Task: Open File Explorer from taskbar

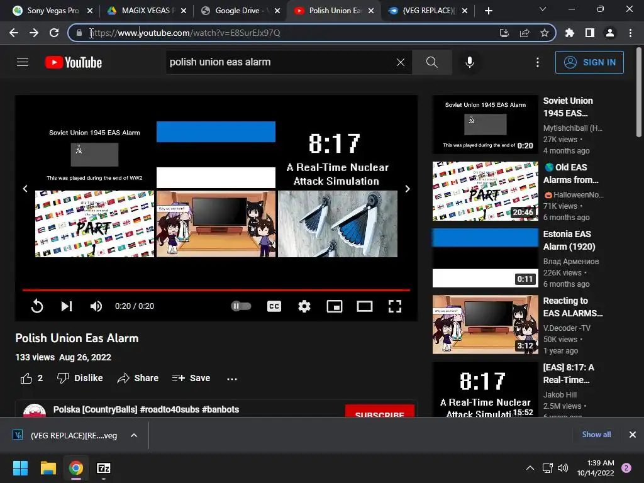Action: click(48, 468)
